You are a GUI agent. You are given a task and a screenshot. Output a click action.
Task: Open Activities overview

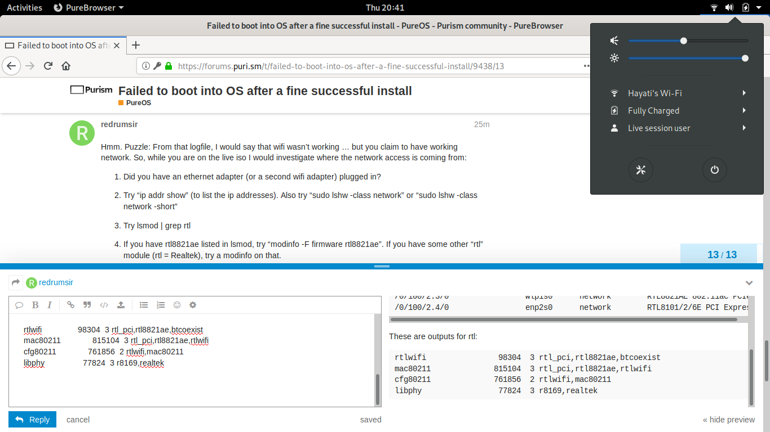[24, 7]
